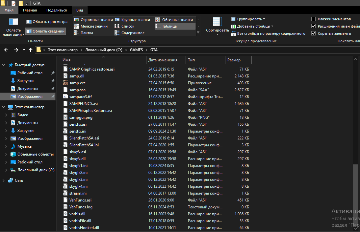Screen dimensions: 360x232
Task: Enable the Item check boxes (Флажки элементов) checkbox
Action: coord(314,19)
